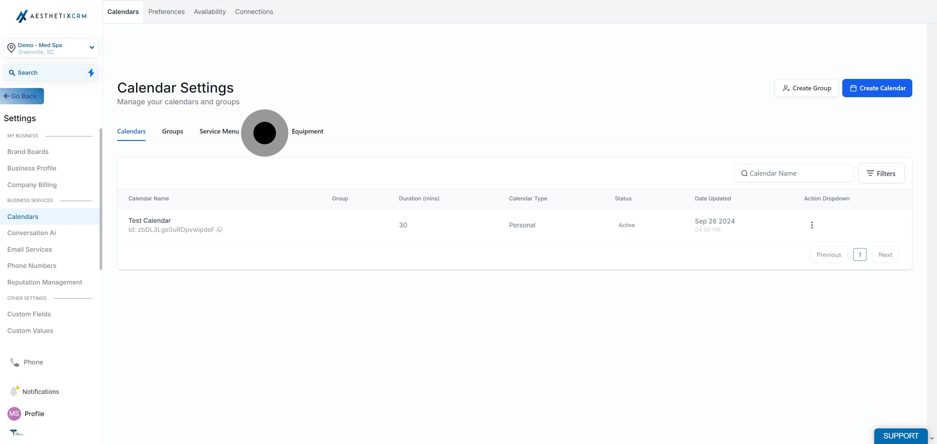Click the MS profile avatar
This screenshot has height=444, width=937.
coord(14,413)
